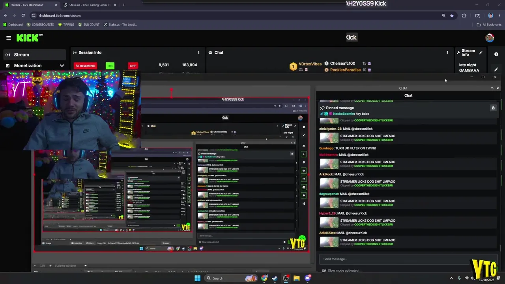505x284 pixels.
Task: Click the lock icon on the pinned message
Action: [x=493, y=108]
